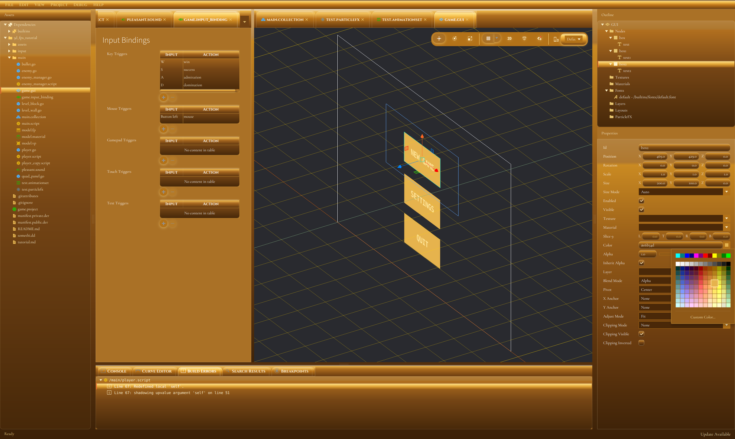Uncheck the Enabled checkbox
735x439 pixels.
641,201
